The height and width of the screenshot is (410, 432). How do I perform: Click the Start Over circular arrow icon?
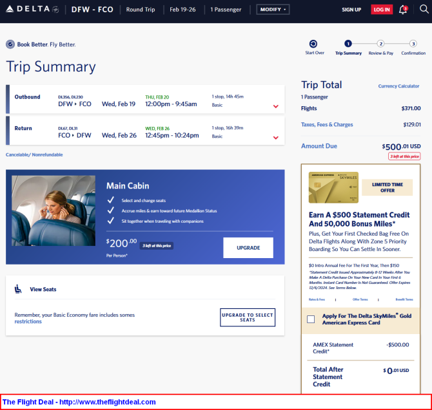[x=313, y=44]
